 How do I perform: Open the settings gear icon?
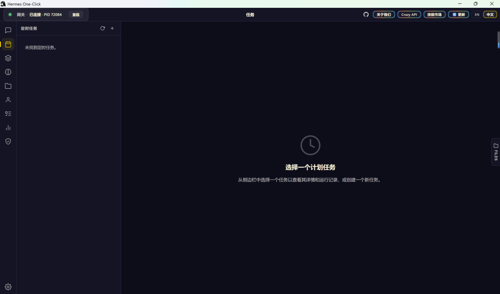(8, 287)
